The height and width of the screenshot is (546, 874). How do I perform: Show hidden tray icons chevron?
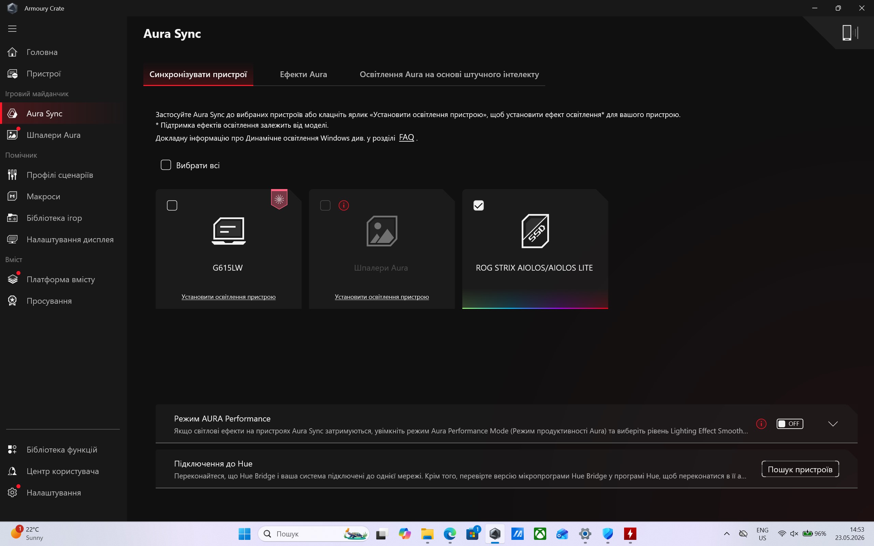tap(727, 534)
